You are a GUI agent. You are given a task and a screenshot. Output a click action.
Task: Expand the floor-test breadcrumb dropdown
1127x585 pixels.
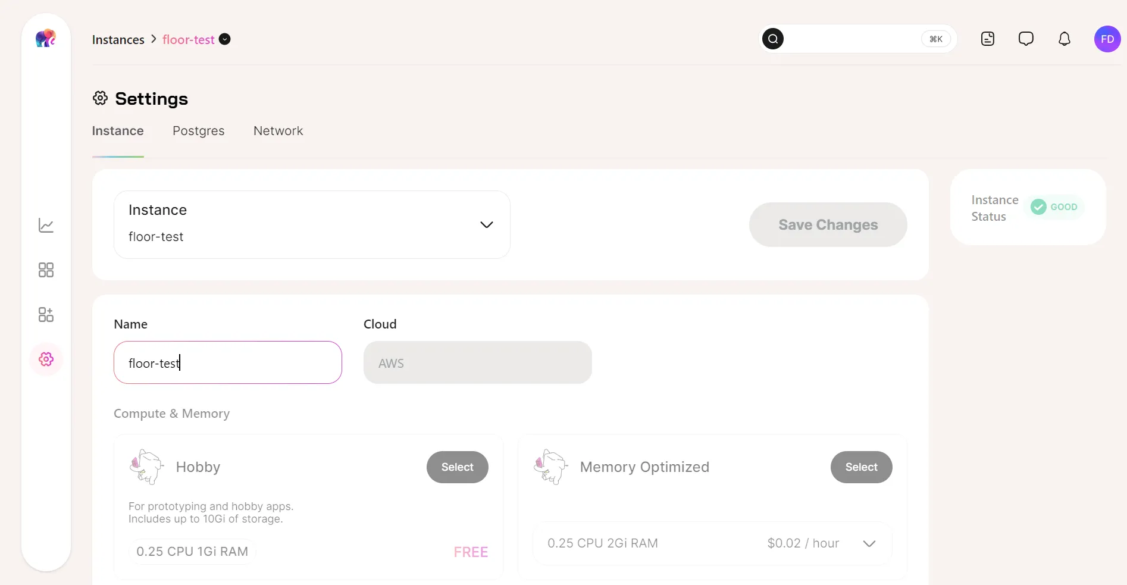tap(225, 39)
